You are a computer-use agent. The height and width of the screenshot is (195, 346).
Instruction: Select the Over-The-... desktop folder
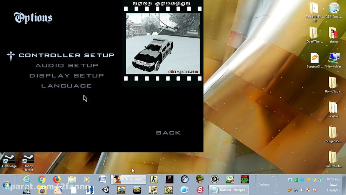(314, 35)
